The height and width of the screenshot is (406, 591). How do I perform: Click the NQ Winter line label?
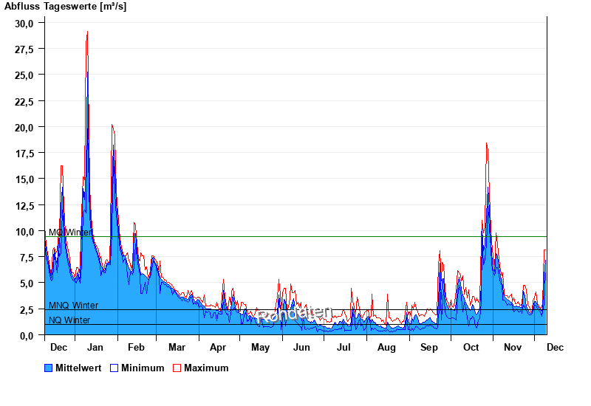(x=69, y=320)
